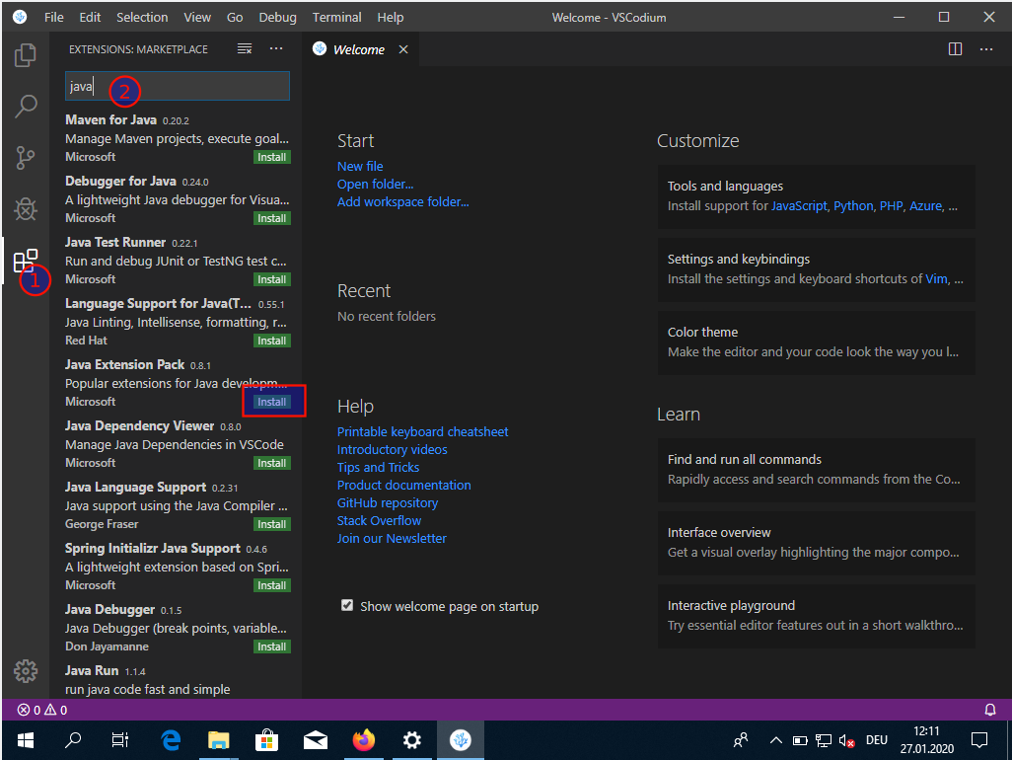Screen dimensions: 1012x760
Task: Open File Explorer from taskbar
Action: point(219,740)
